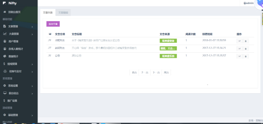
Task: Click the timestamp 2017-12-27 15:35:57
Action: point(214,56)
